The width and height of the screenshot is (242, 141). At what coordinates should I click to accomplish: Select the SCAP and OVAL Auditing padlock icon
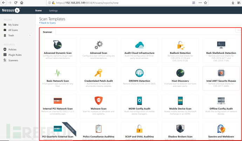point(139,129)
